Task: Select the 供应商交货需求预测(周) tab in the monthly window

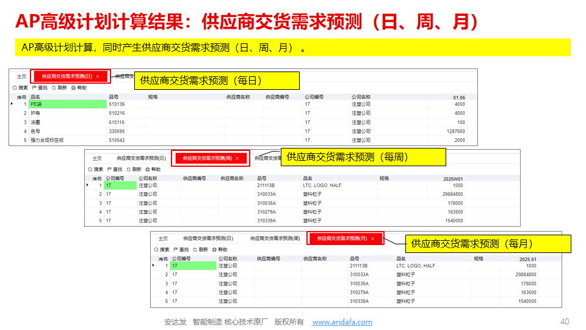Action: click(x=275, y=238)
